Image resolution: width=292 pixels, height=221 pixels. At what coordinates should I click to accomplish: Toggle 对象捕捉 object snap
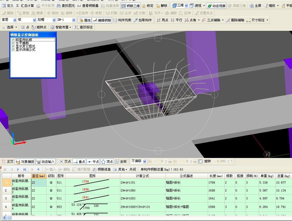[25, 162]
